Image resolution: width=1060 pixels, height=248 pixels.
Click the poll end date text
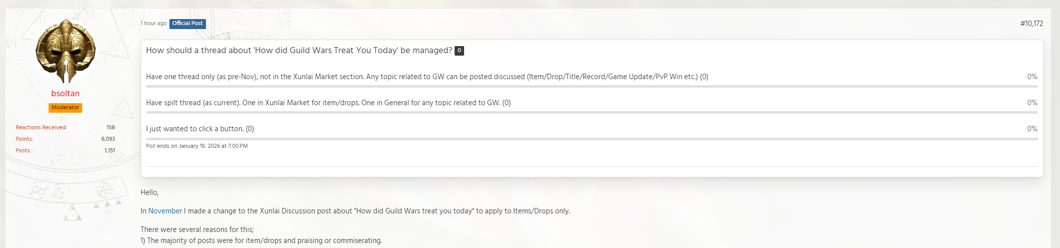(196, 146)
